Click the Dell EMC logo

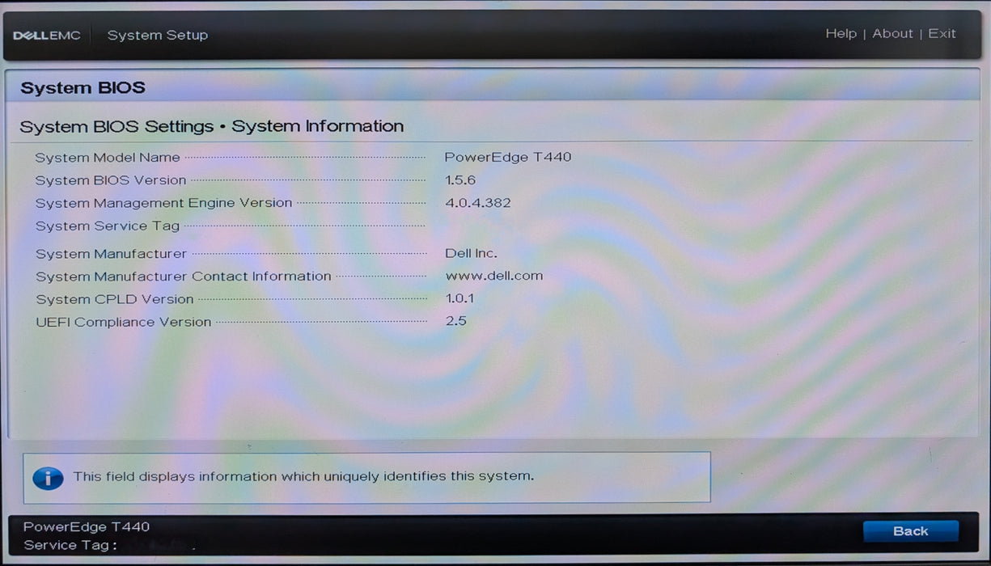click(x=47, y=36)
